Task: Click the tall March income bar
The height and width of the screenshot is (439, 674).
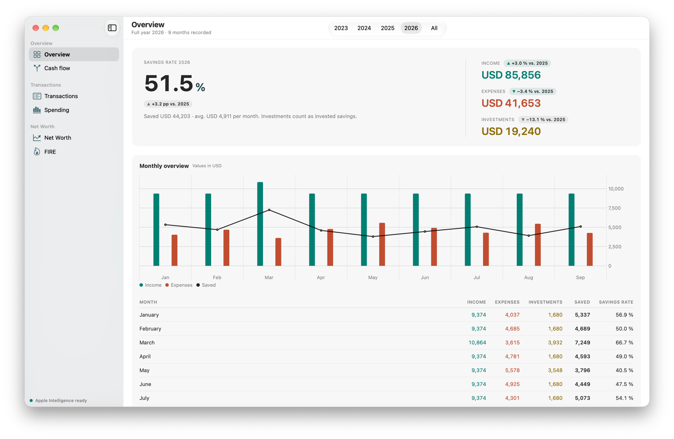Action: point(260,224)
